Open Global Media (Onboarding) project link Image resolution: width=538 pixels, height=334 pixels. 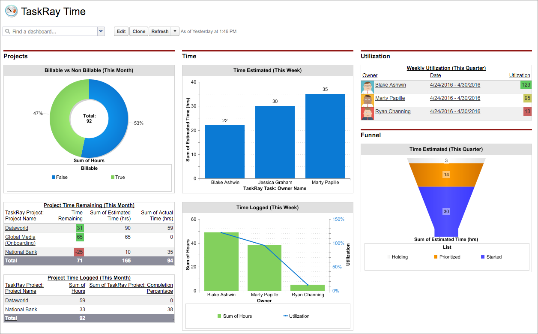pyautogui.click(x=20, y=240)
